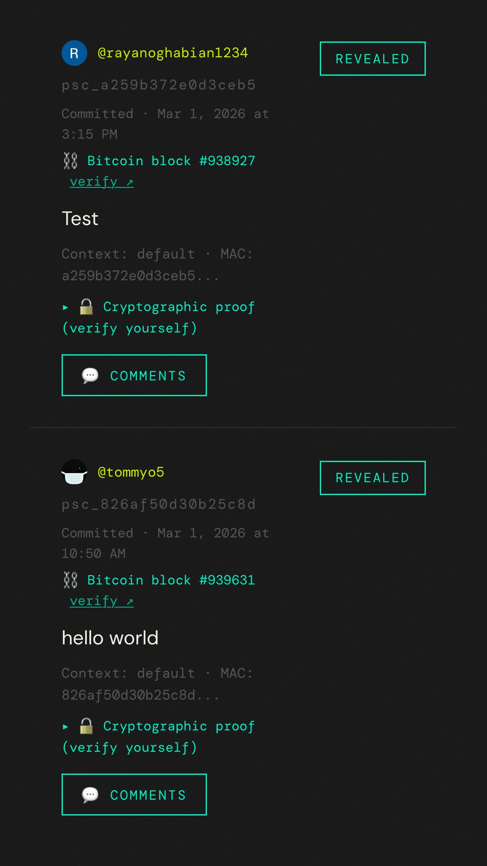This screenshot has width=487, height=866.
Task: Click the lock icon on hello world's proof
Action: 86,726
